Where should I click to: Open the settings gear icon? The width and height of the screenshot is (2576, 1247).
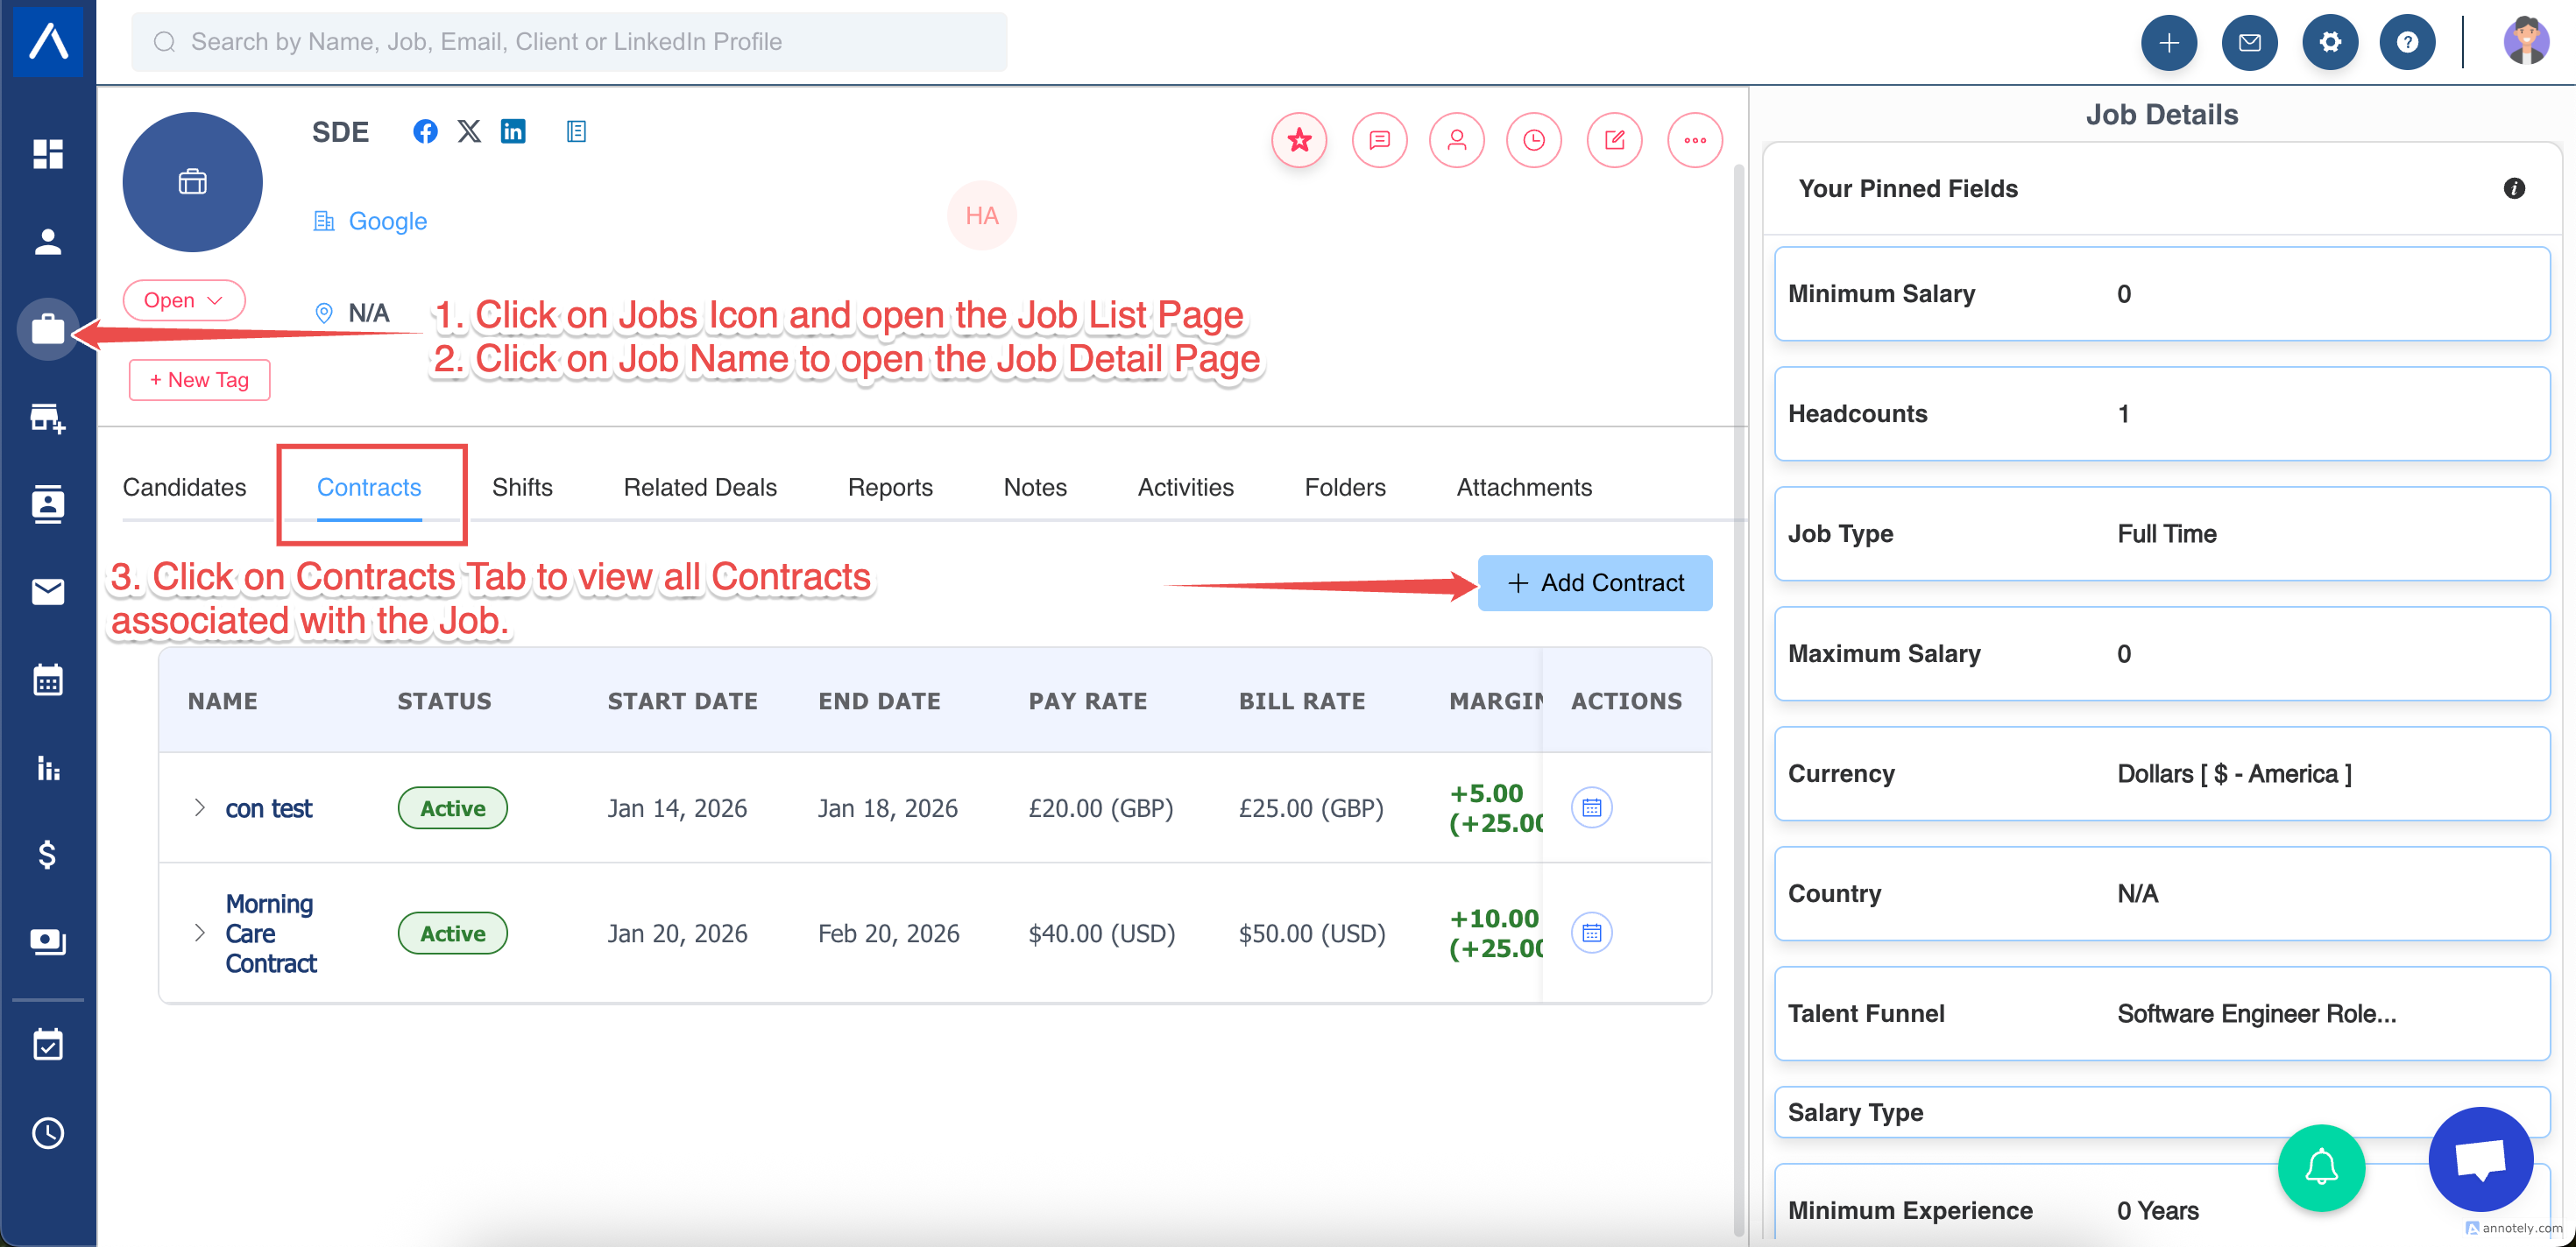tap(2329, 42)
